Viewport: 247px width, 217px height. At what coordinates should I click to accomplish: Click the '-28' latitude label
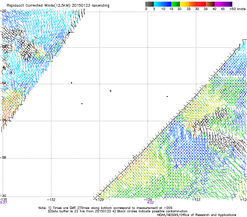tap(3, 158)
